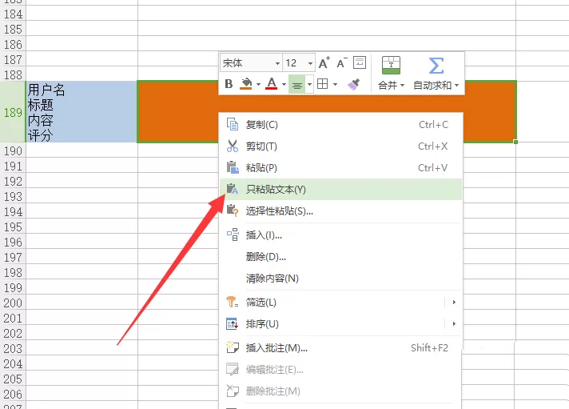This screenshot has height=409, width=569.
Task: Choose 插入批注(M)... from context menu
Action: (x=340, y=348)
